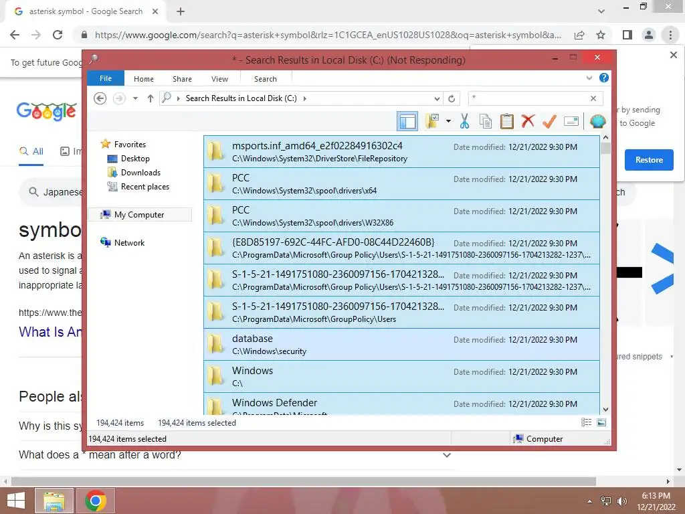The height and width of the screenshot is (514, 685).
Task: Open a new Chrome tab
Action: pyautogui.click(x=181, y=11)
